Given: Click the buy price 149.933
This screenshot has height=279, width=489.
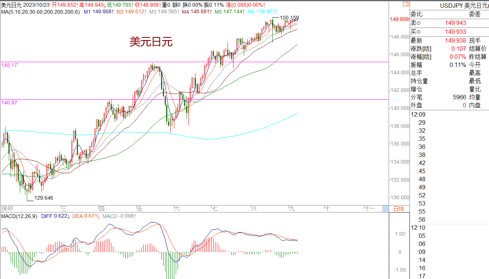Looking at the screenshot, I should (455, 32).
